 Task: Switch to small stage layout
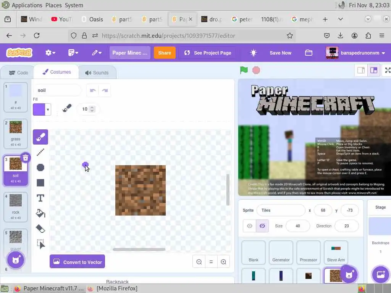tap(361, 71)
